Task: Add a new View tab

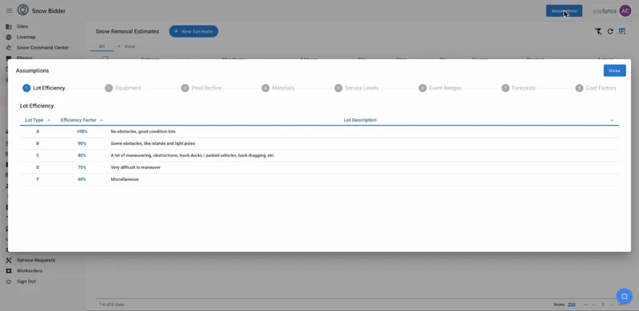Action: [x=126, y=46]
